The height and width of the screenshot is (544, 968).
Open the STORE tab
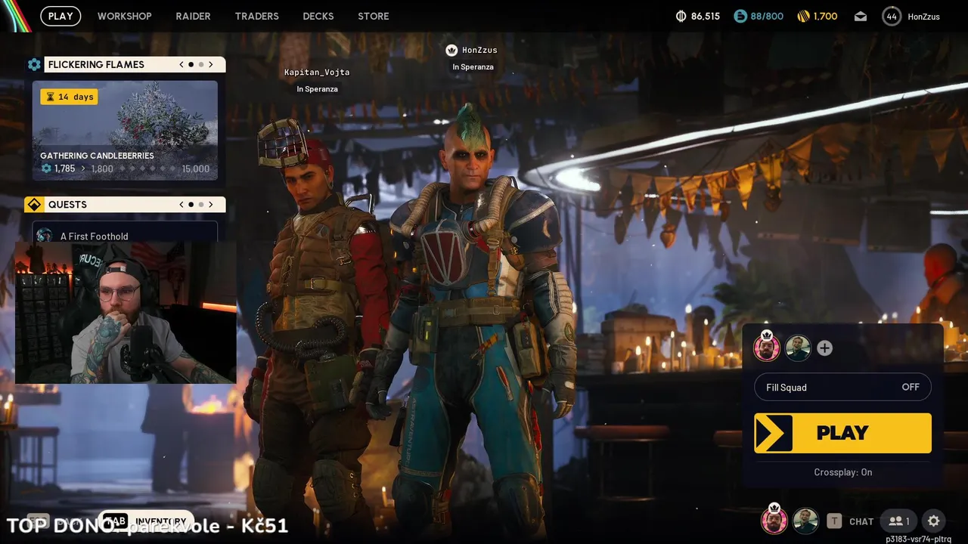[374, 16]
